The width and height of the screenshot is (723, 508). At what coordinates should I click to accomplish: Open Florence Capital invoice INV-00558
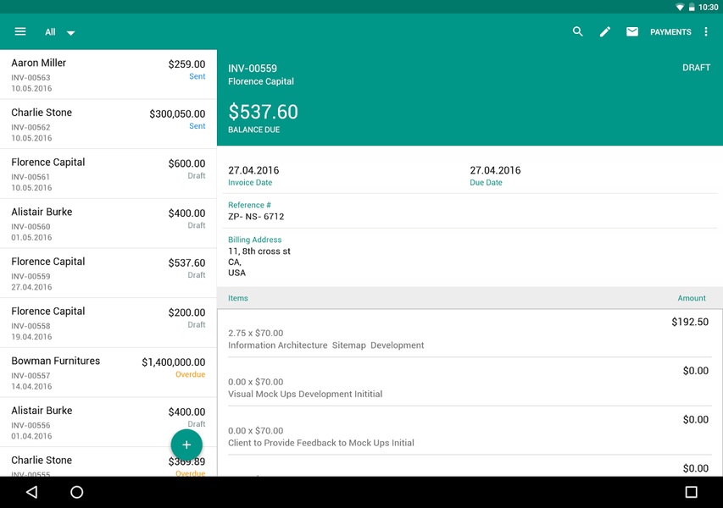108,323
